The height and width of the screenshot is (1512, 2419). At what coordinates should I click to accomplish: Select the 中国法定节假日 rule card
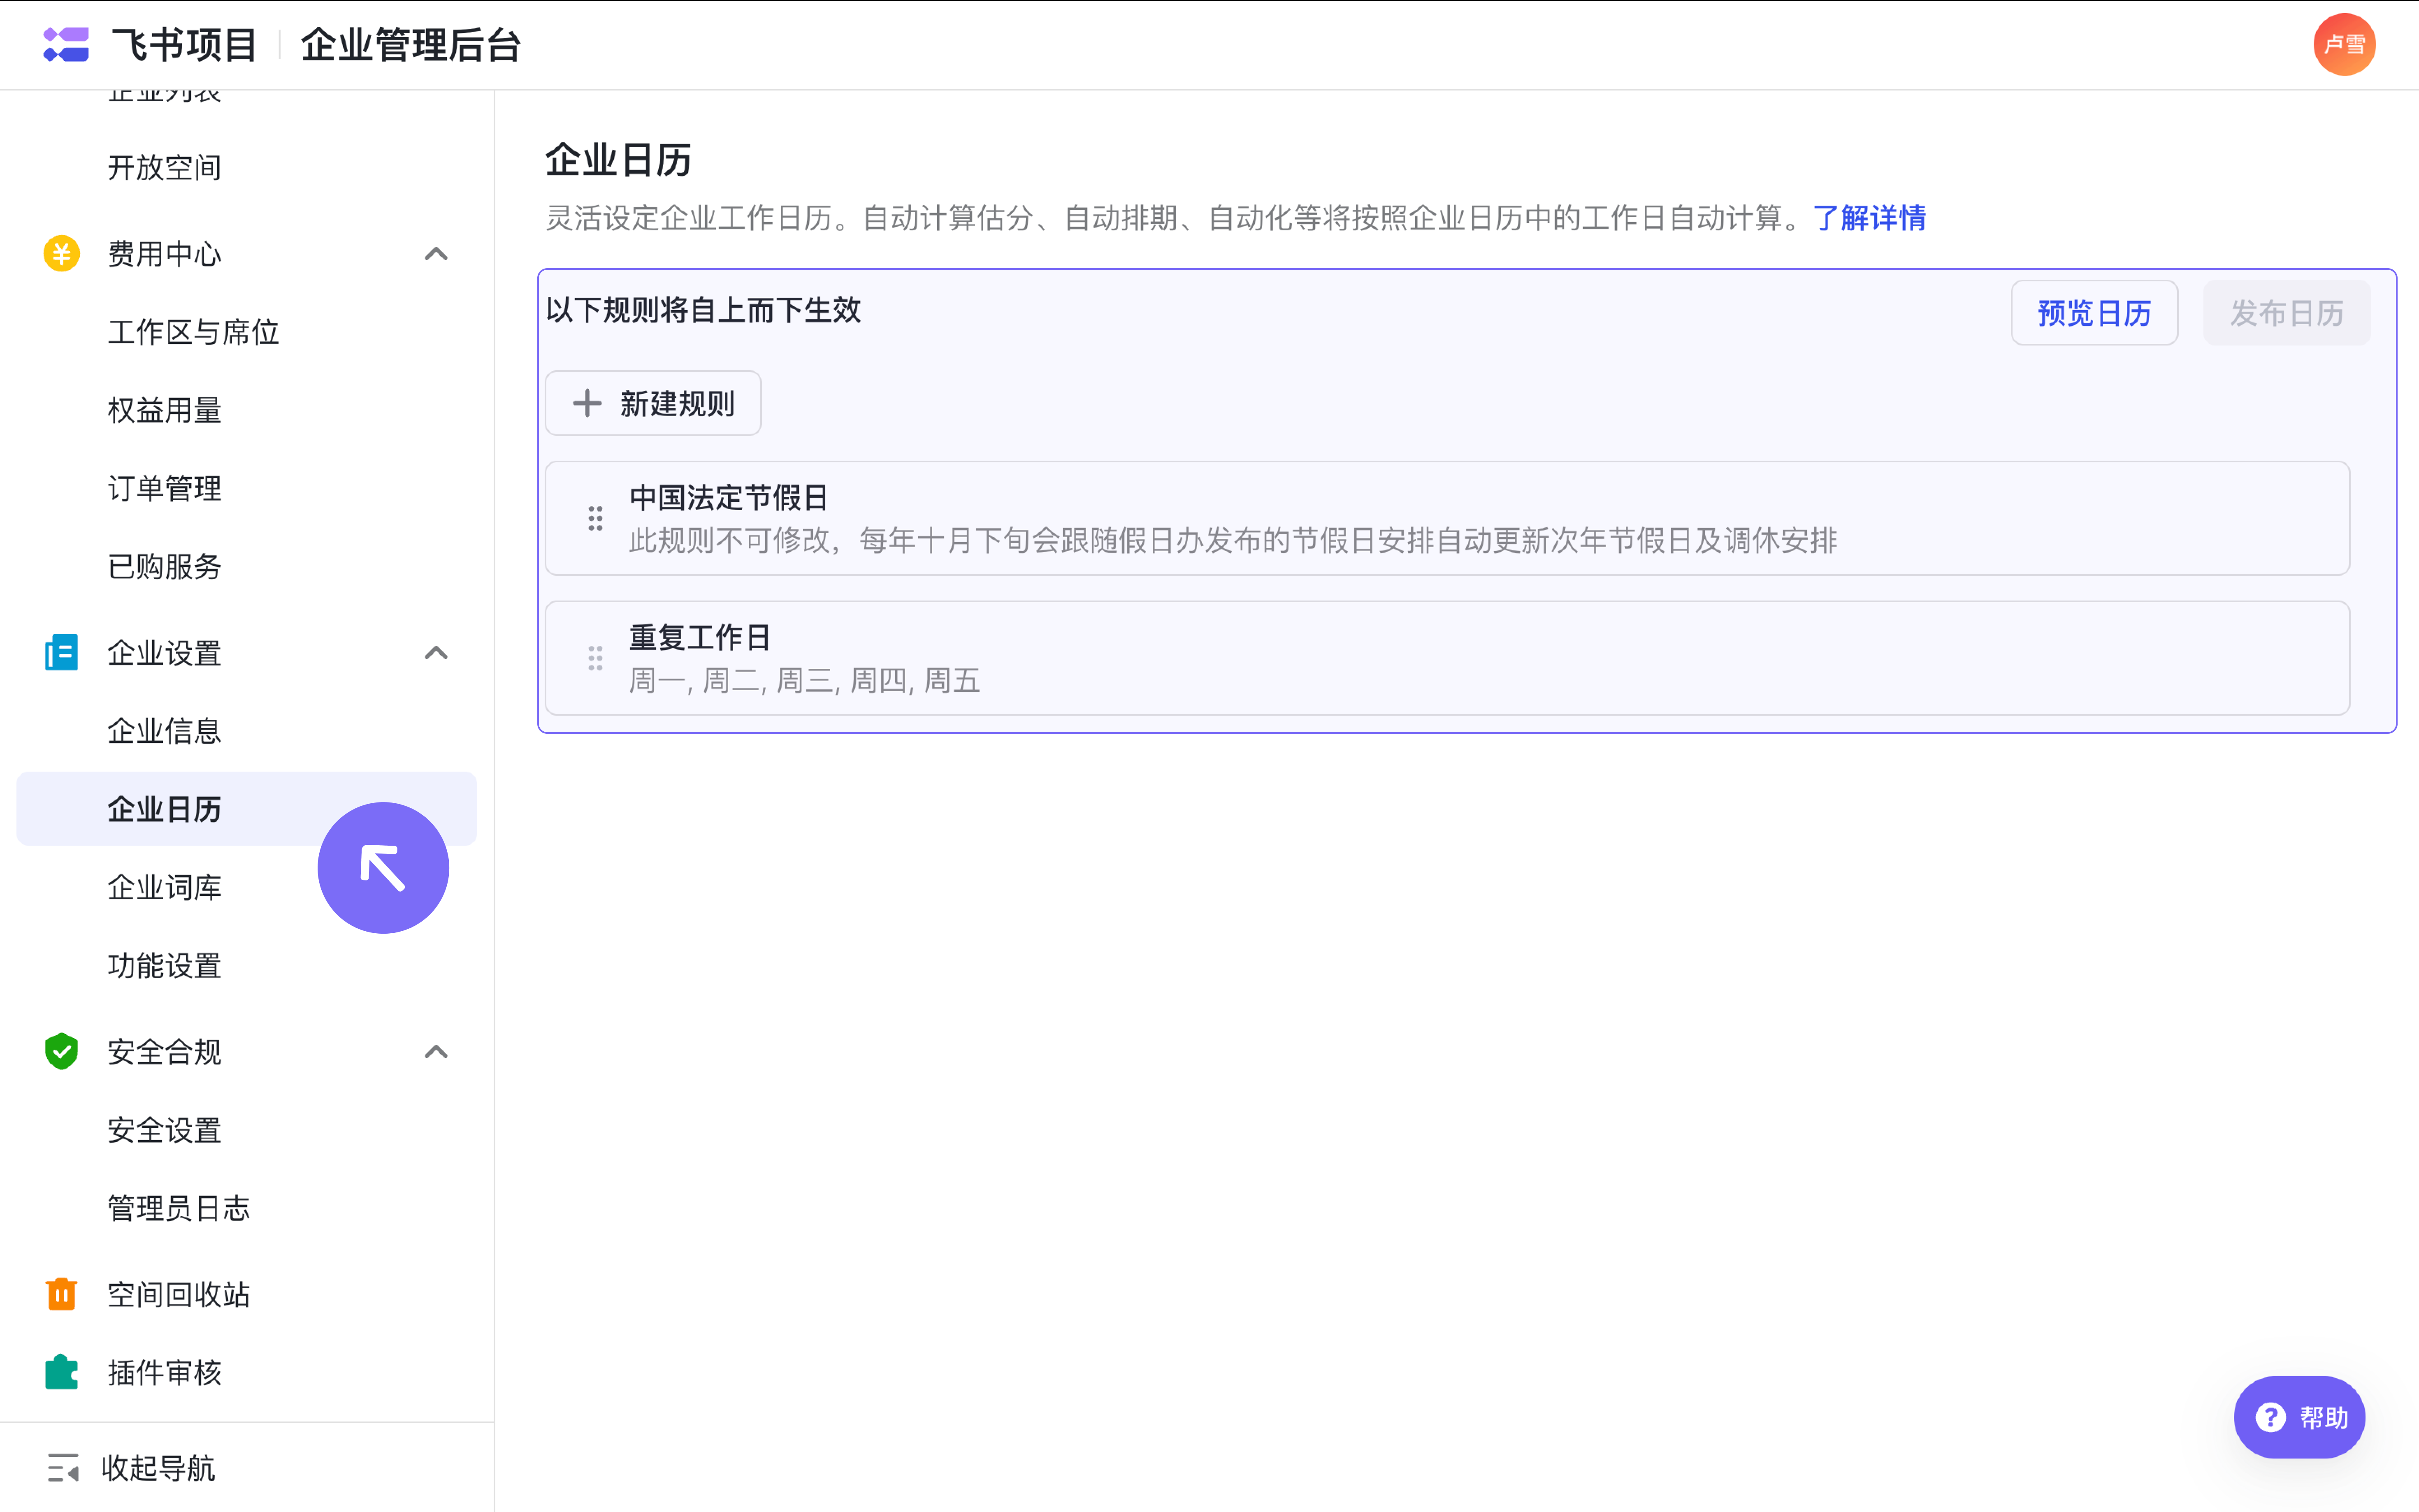pyautogui.click(x=1447, y=518)
